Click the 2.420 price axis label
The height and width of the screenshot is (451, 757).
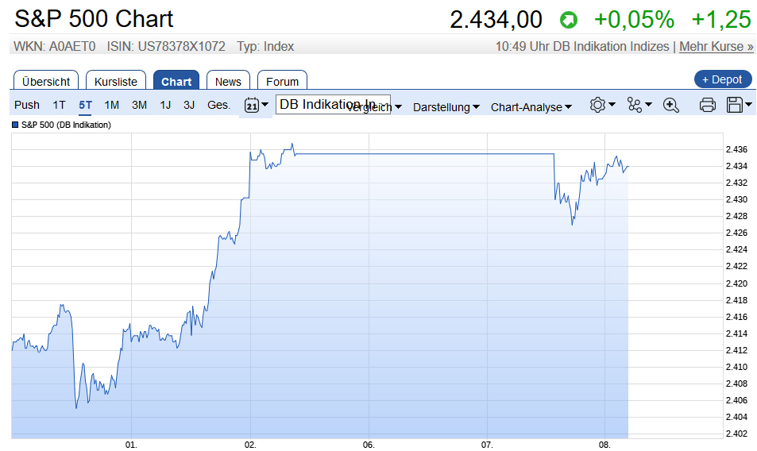click(736, 283)
